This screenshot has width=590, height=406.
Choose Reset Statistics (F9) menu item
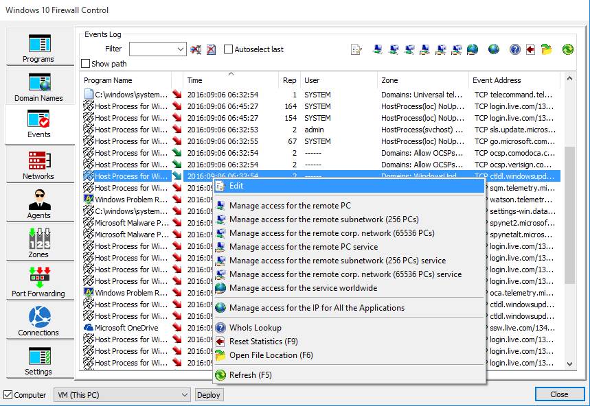pos(349,342)
